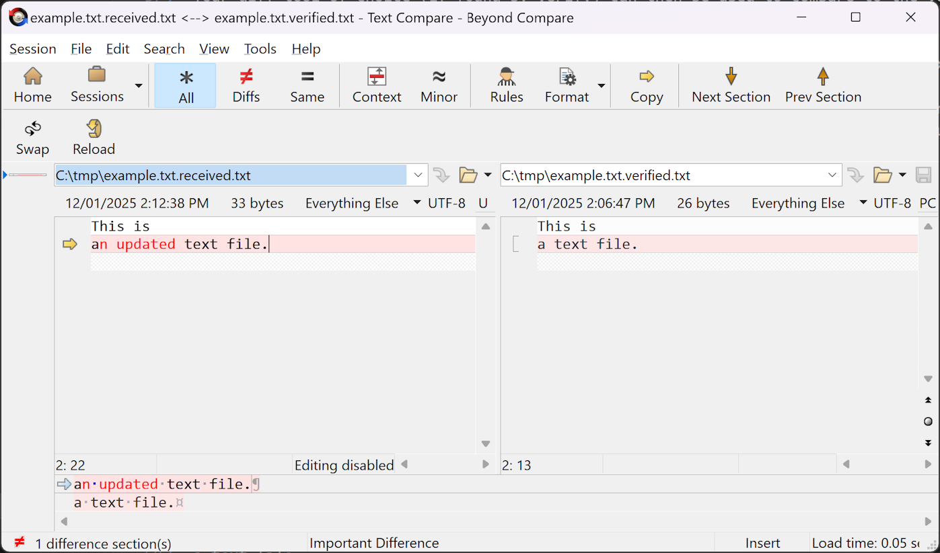The width and height of the screenshot is (940, 553).
Task: Expand the left path history dropdown
Action: click(x=418, y=175)
